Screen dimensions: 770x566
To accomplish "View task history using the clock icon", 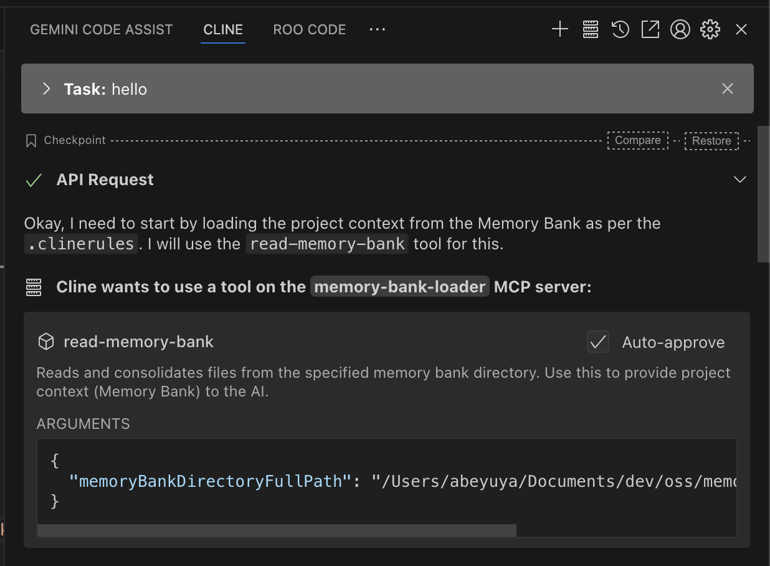I will (x=620, y=29).
